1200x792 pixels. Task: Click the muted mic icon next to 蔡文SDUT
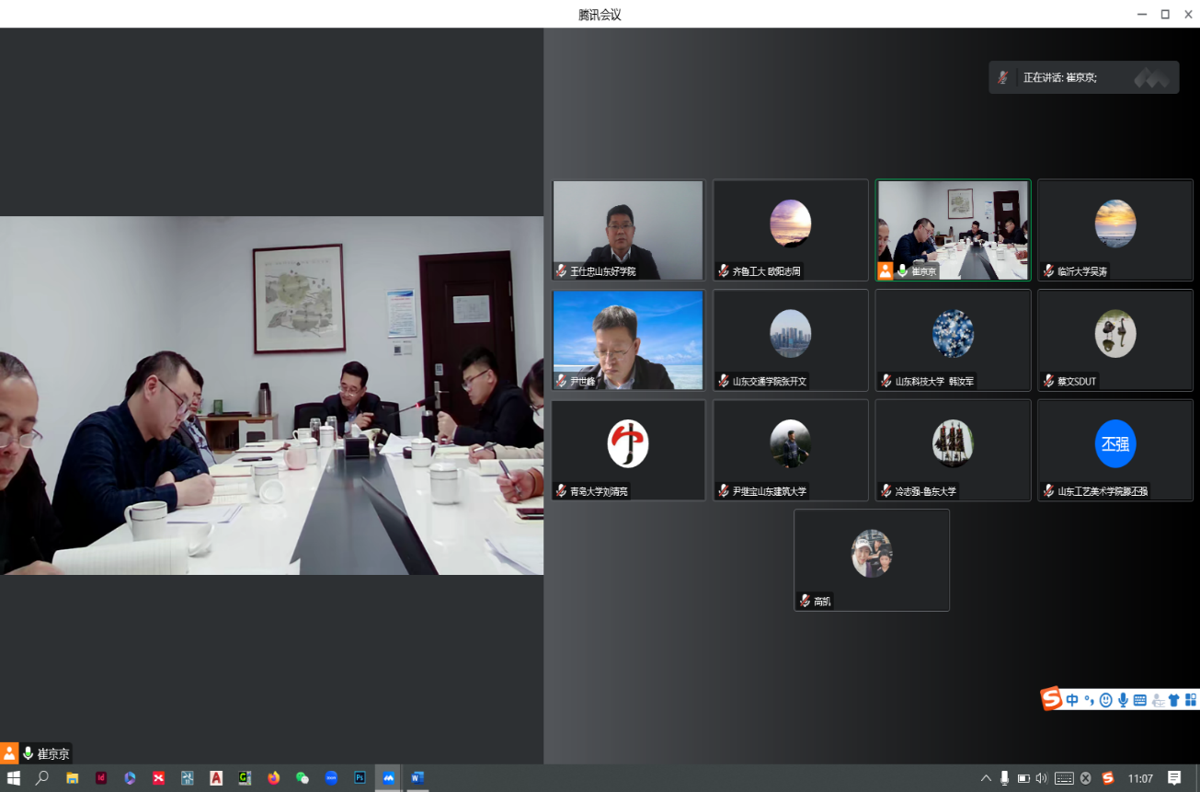pos(1048,381)
